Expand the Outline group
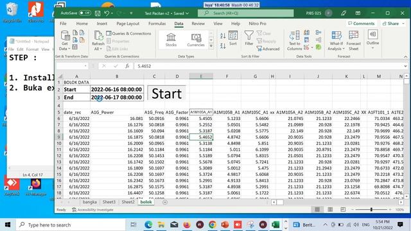411x231 pixels. tap(372, 40)
